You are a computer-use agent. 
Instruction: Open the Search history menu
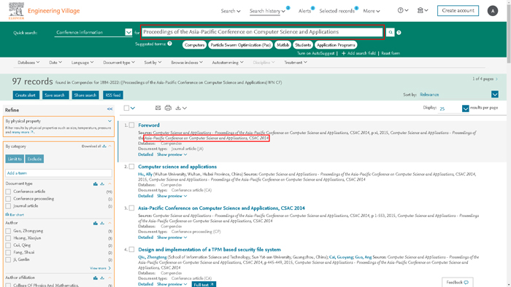pos(267,11)
